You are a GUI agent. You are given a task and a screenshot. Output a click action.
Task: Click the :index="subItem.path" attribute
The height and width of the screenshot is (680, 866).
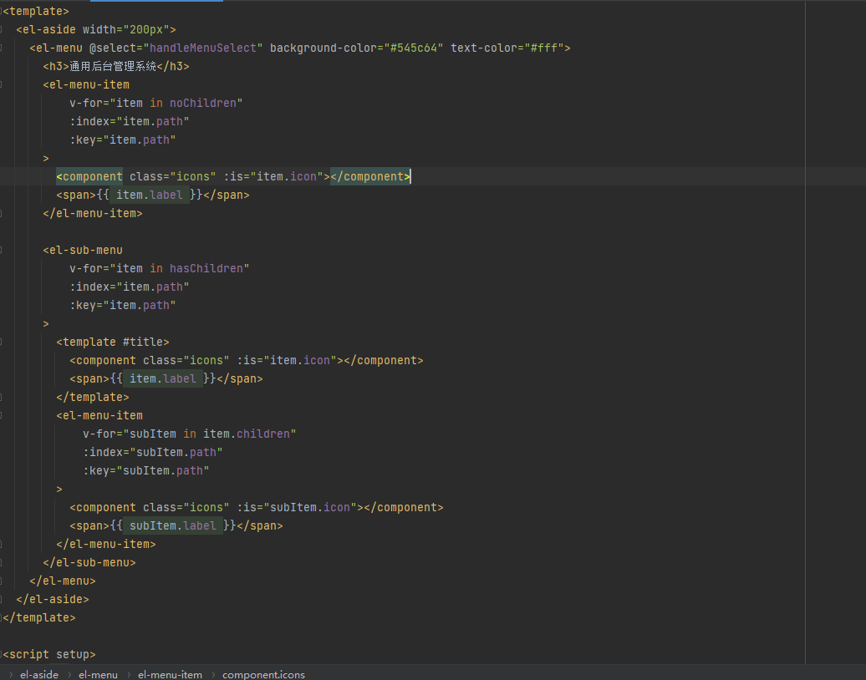coord(153,453)
